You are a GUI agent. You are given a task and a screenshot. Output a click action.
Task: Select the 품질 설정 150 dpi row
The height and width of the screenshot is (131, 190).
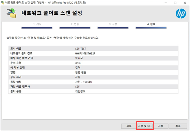click(93, 82)
